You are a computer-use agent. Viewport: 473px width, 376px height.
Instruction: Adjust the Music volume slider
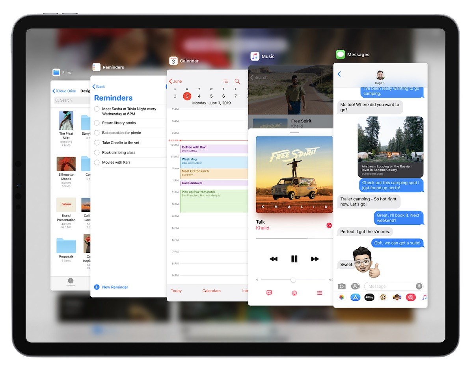tap(293, 280)
